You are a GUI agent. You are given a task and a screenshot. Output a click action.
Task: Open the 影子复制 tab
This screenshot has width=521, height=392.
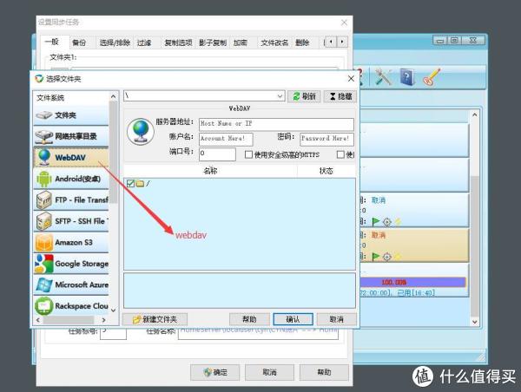point(213,42)
